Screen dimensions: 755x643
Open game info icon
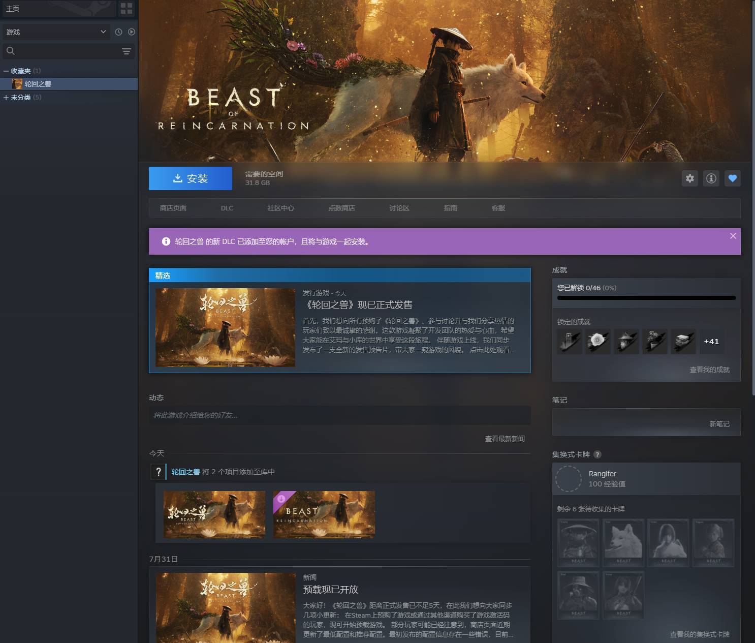tap(711, 178)
